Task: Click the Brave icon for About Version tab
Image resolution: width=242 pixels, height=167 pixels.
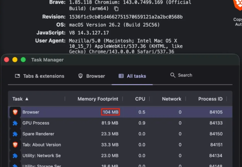Action: tap(15, 145)
